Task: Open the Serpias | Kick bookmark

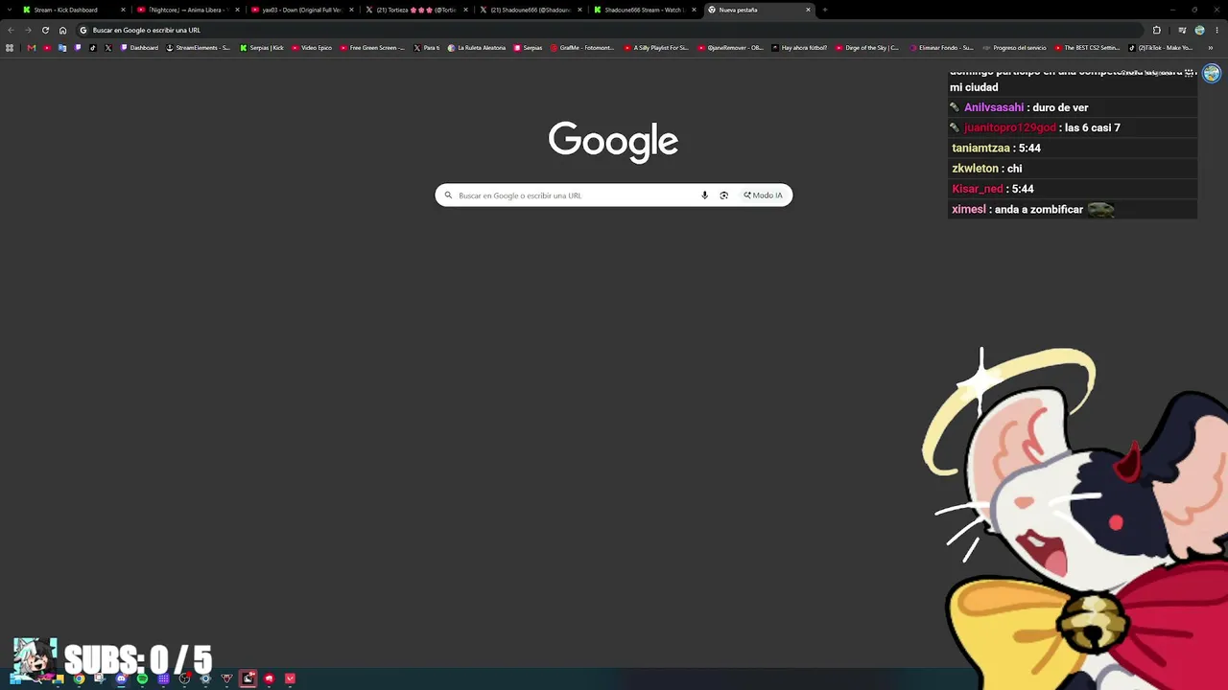Action: pos(262,48)
